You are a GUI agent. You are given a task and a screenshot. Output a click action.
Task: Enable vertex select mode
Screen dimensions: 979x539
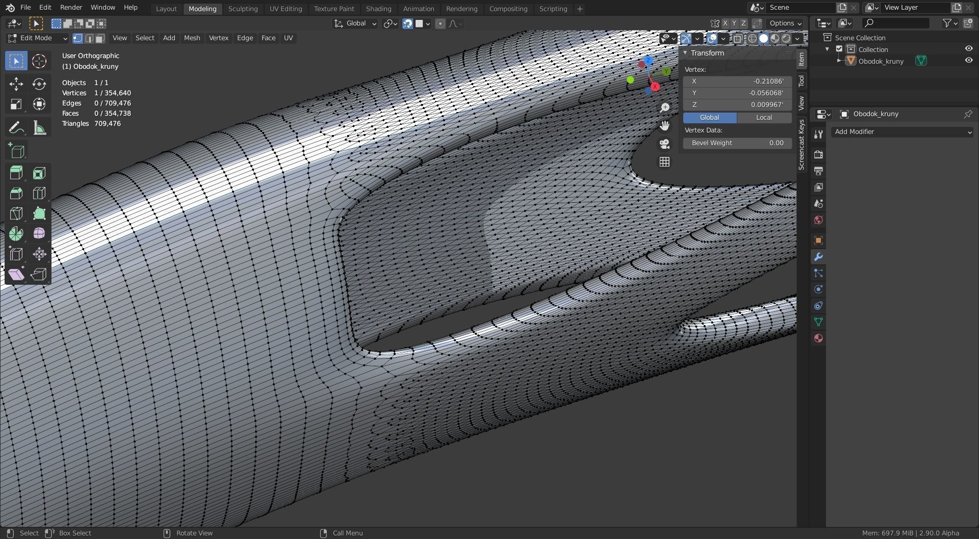pyautogui.click(x=78, y=38)
